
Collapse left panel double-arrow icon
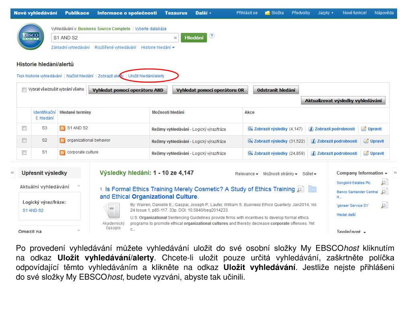pyautogui.click(x=12, y=173)
